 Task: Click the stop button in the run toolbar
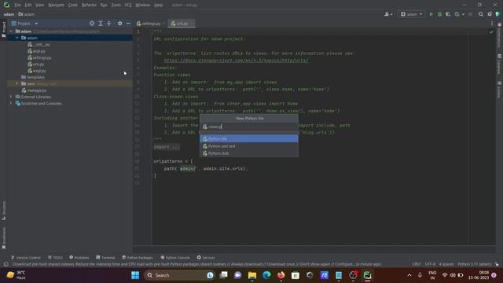tap(470, 14)
